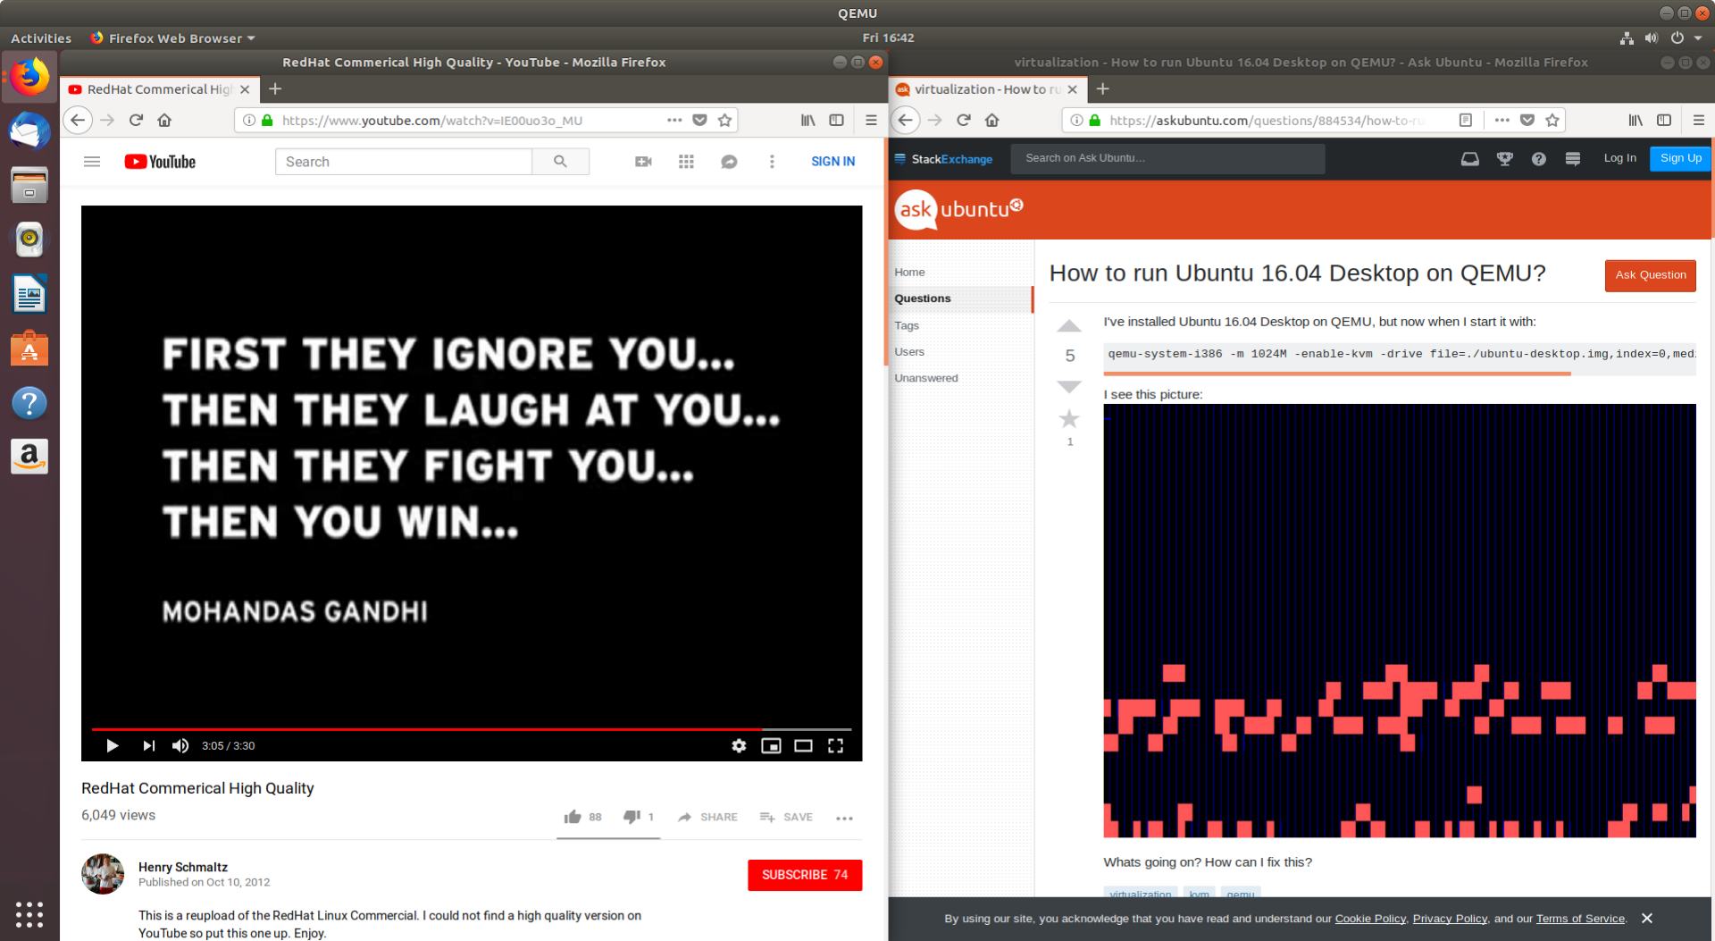Subscribe to Henry Schmaltz channel
The image size is (1715, 941).
[805, 875]
